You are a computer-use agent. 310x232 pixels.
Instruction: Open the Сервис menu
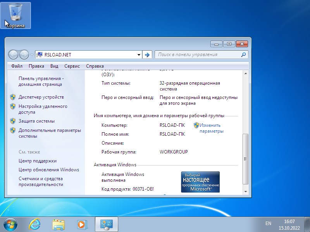72,66
